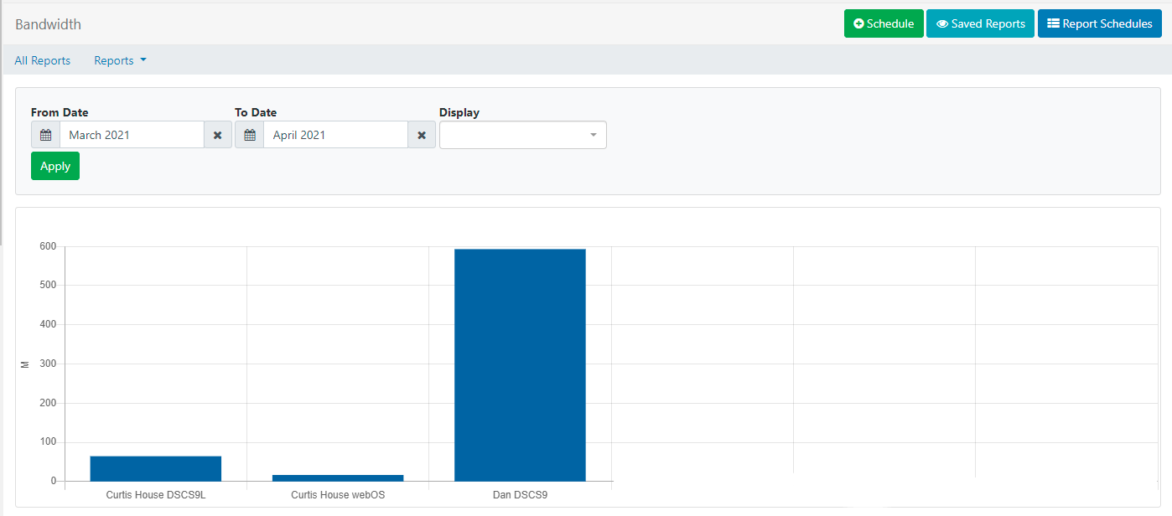Switch to All Reports
Screen dimensions: 1172x516
coord(42,60)
